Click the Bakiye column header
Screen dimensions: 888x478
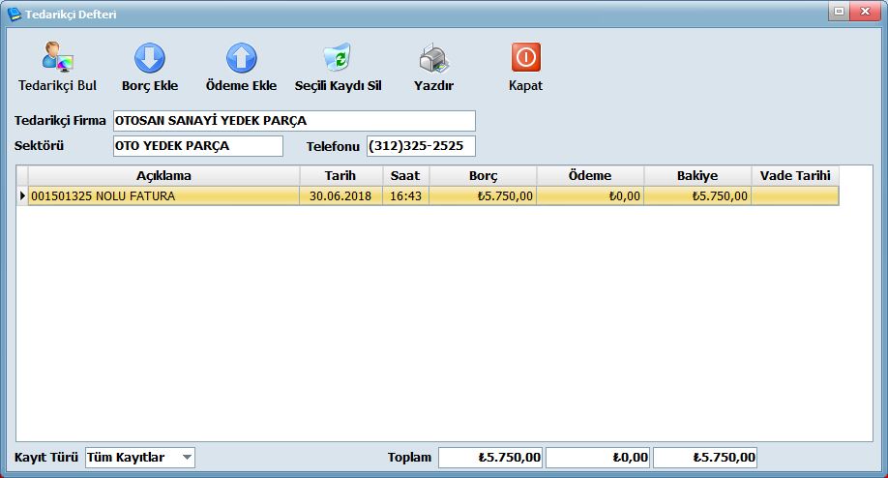pos(696,176)
